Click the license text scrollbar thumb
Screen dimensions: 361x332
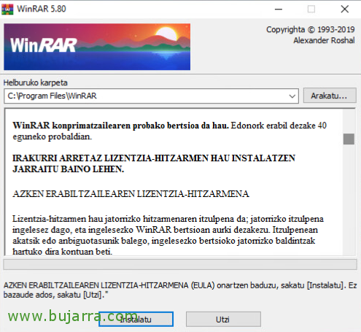pos(349,139)
